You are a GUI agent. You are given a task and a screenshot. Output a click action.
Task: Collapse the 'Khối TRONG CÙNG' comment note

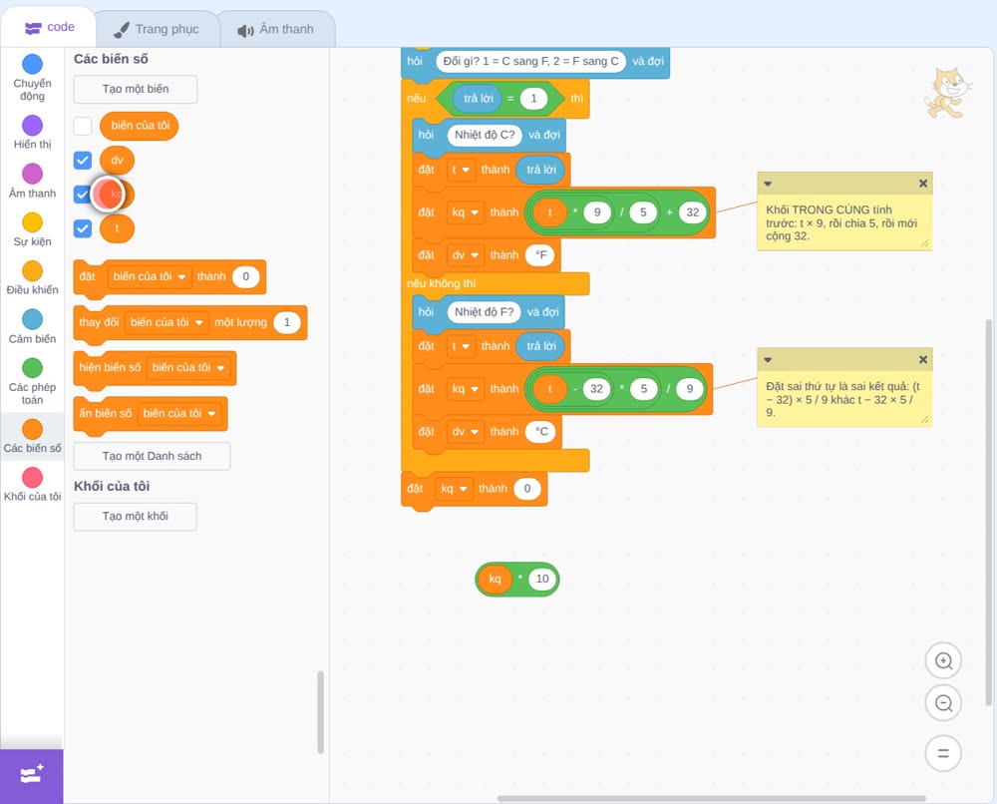tap(768, 184)
